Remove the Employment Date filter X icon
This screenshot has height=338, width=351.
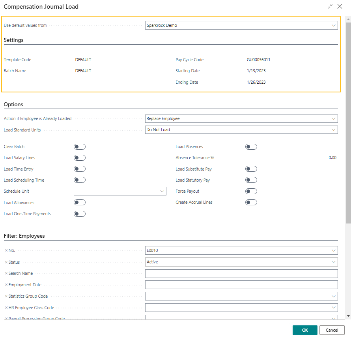5,285
